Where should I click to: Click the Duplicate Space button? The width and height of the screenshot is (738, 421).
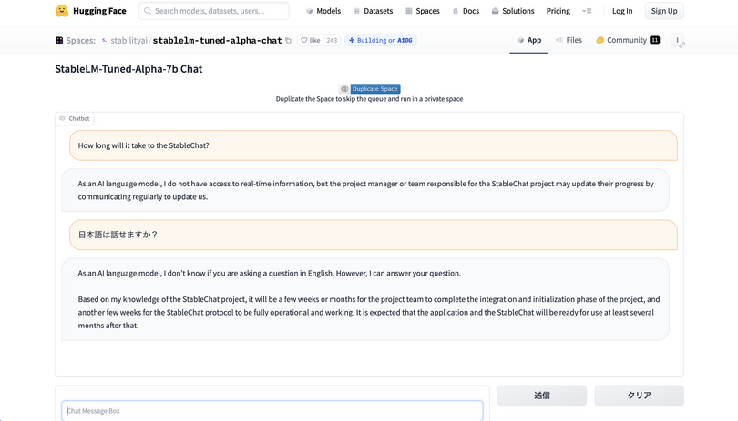coord(375,89)
